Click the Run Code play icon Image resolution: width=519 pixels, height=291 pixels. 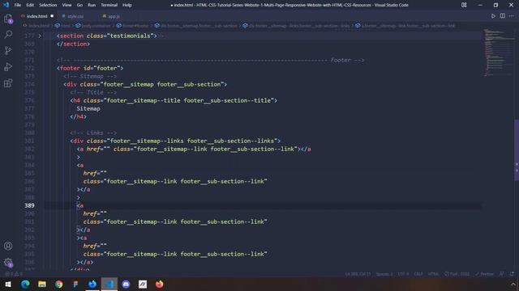493,16
